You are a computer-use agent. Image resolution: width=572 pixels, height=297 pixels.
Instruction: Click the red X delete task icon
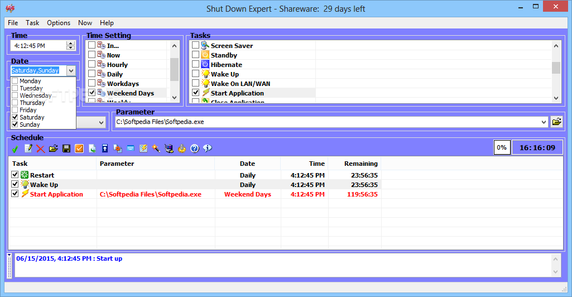pyautogui.click(x=41, y=148)
